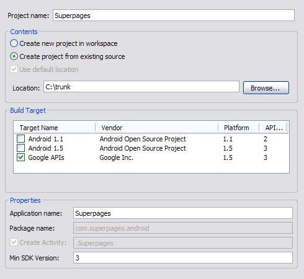Sort by the Platform column header
This screenshot has width=304, height=279.
(238, 128)
